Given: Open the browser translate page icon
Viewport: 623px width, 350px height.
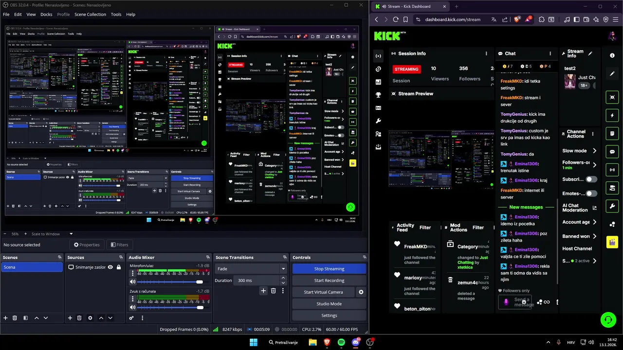Looking at the screenshot, I should point(494,19).
